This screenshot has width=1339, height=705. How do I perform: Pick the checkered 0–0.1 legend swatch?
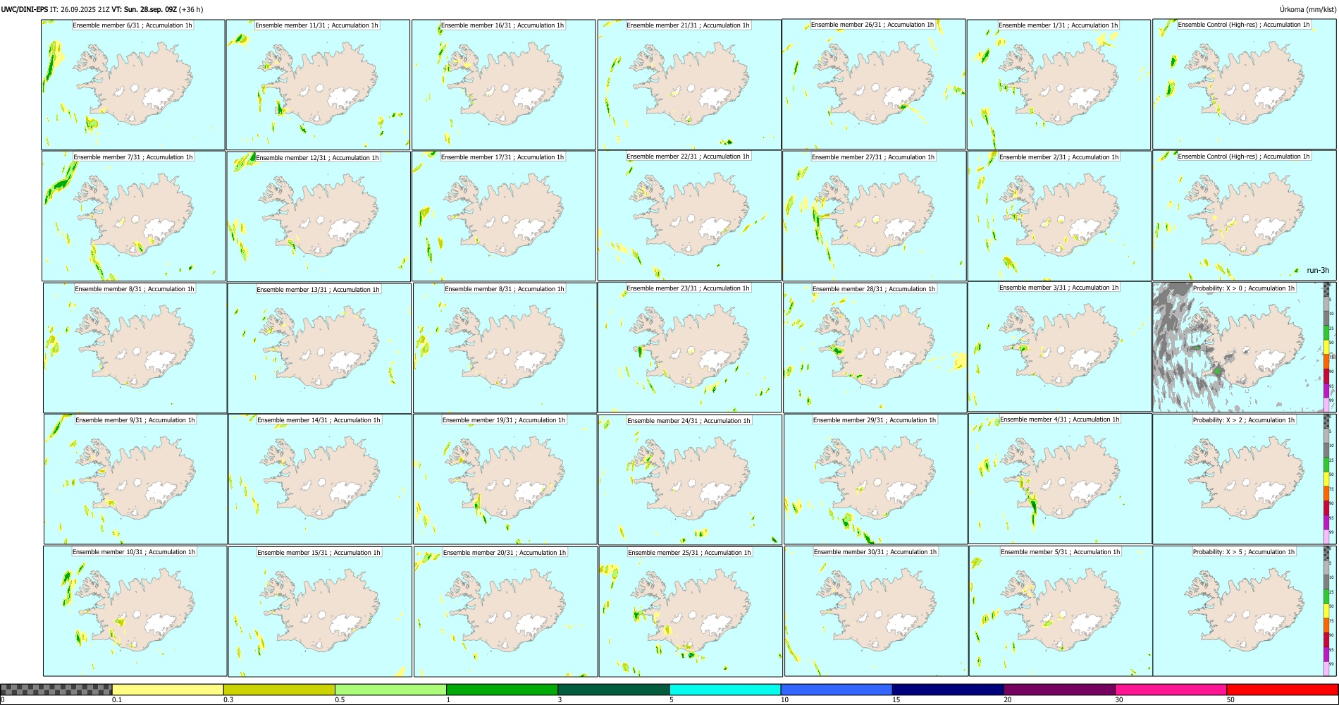click(56, 689)
